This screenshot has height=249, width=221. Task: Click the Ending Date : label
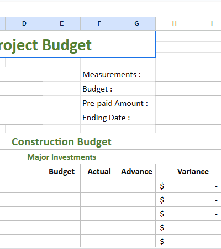106,118
